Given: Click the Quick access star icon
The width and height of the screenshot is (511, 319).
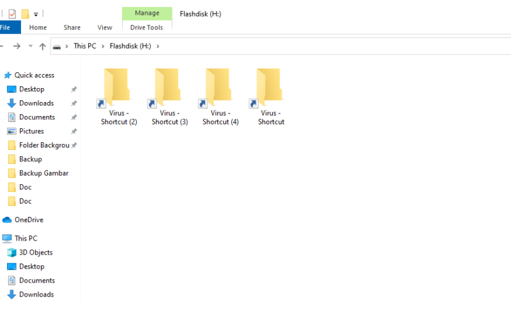Looking at the screenshot, I should (8, 75).
